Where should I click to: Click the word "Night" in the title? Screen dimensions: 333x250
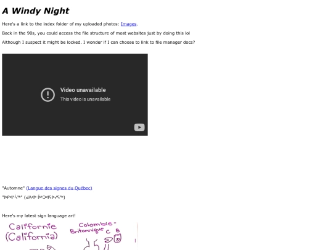(55, 11)
